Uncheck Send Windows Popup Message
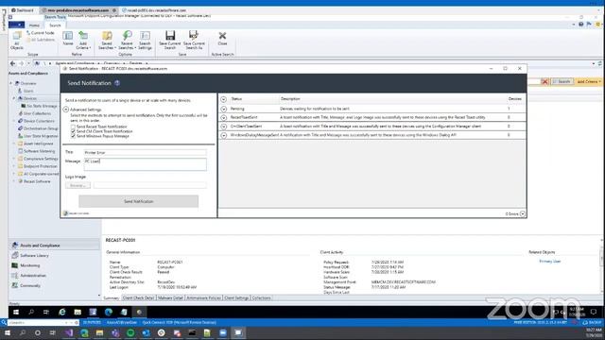Screen dimensions: 605x340 (73, 136)
